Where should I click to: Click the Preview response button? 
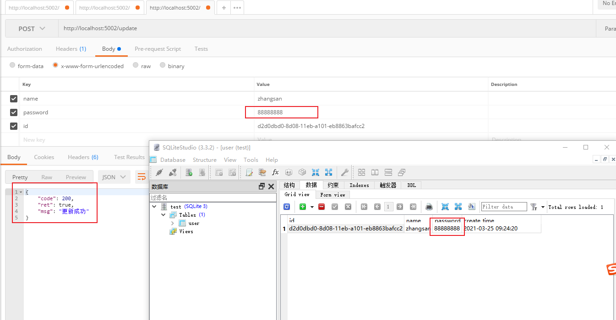(x=76, y=177)
